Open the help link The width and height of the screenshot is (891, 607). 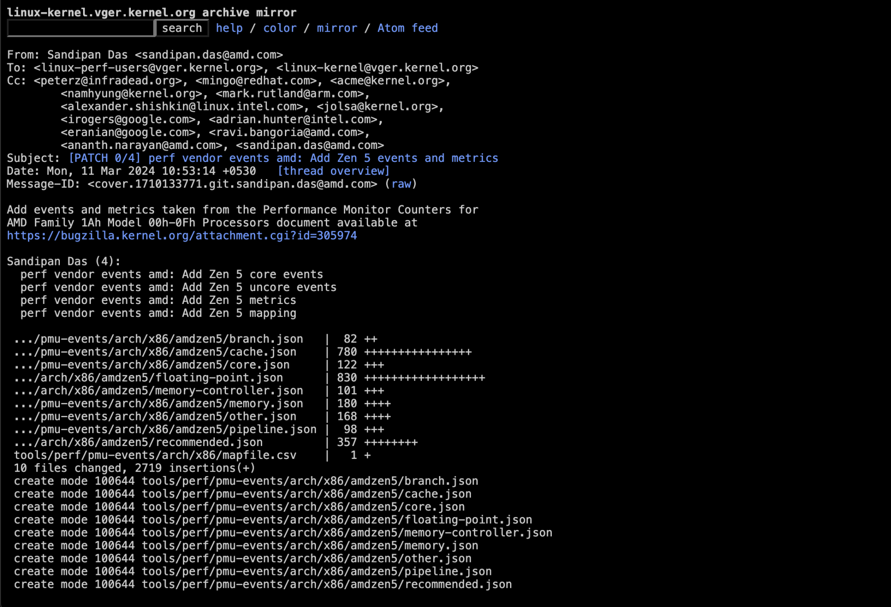(229, 28)
